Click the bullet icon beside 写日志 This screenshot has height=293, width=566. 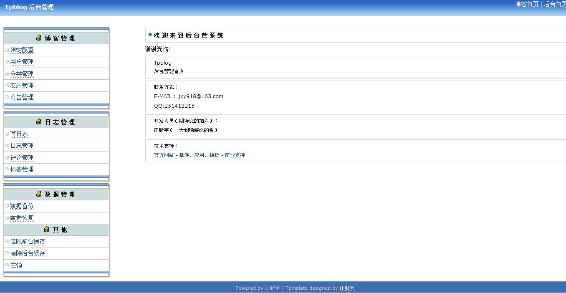pos(7,134)
